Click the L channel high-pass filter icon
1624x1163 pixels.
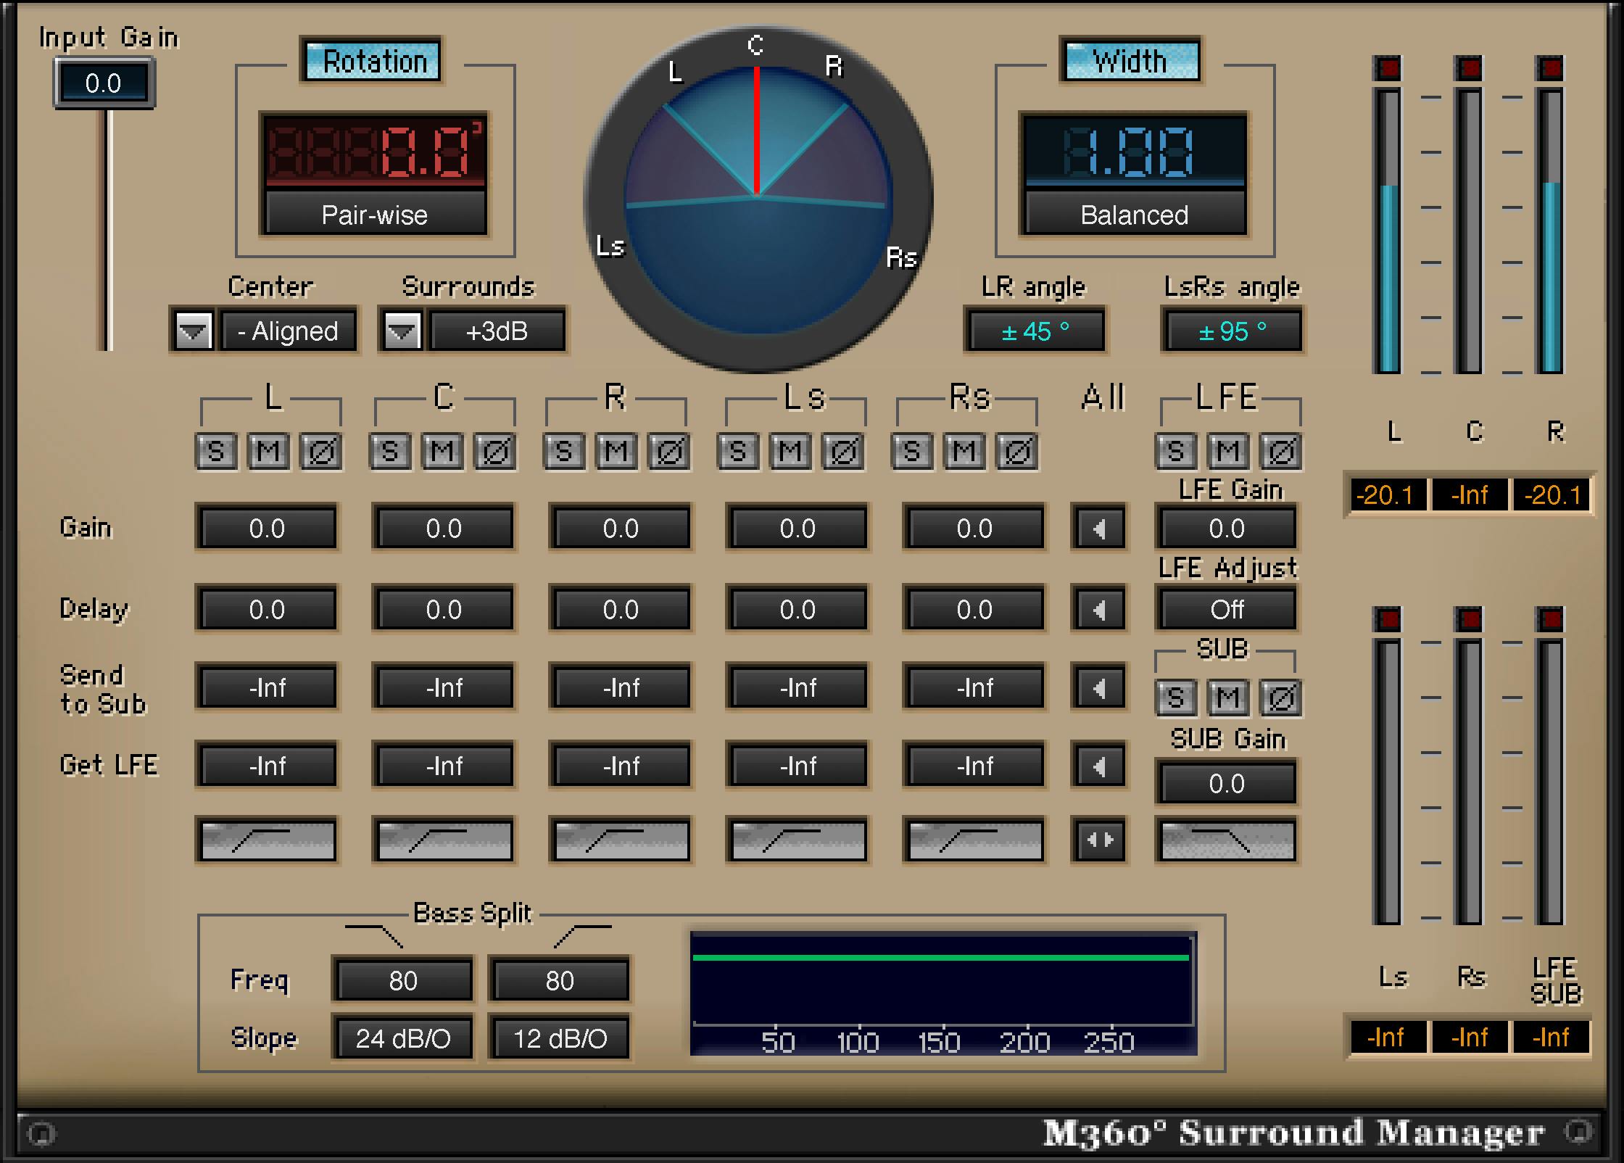click(x=267, y=840)
